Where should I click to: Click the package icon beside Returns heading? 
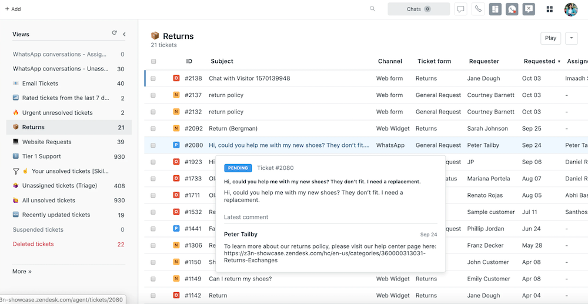pyautogui.click(x=155, y=36)
